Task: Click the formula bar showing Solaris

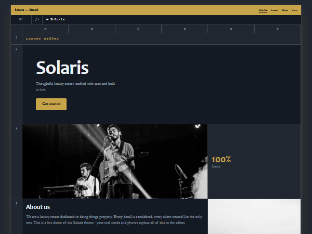Action: (x=172, y=20)
